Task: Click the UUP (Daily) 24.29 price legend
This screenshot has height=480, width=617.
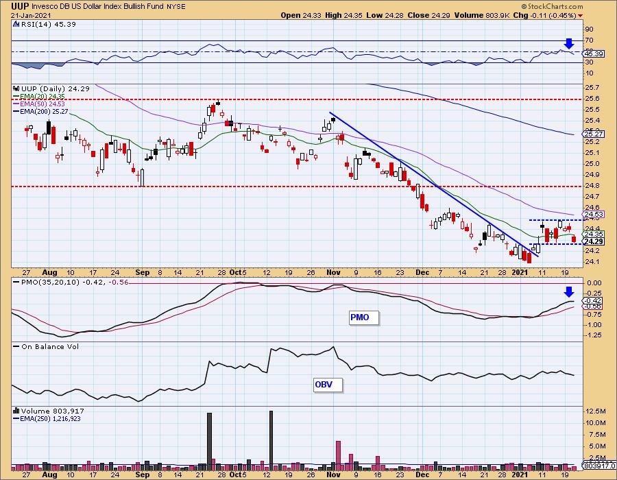Action: click(56, 89)
